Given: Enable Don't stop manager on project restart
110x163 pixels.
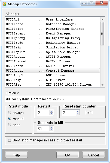Looking at the screenshot, I should pyautogui.click(x=9, y=140).
